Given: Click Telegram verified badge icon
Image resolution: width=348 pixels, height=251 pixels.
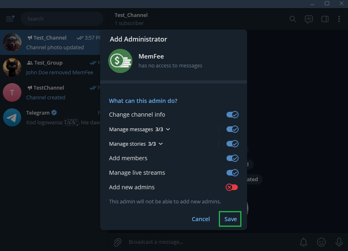Looking at the screenshot, I should coord(54,113).
